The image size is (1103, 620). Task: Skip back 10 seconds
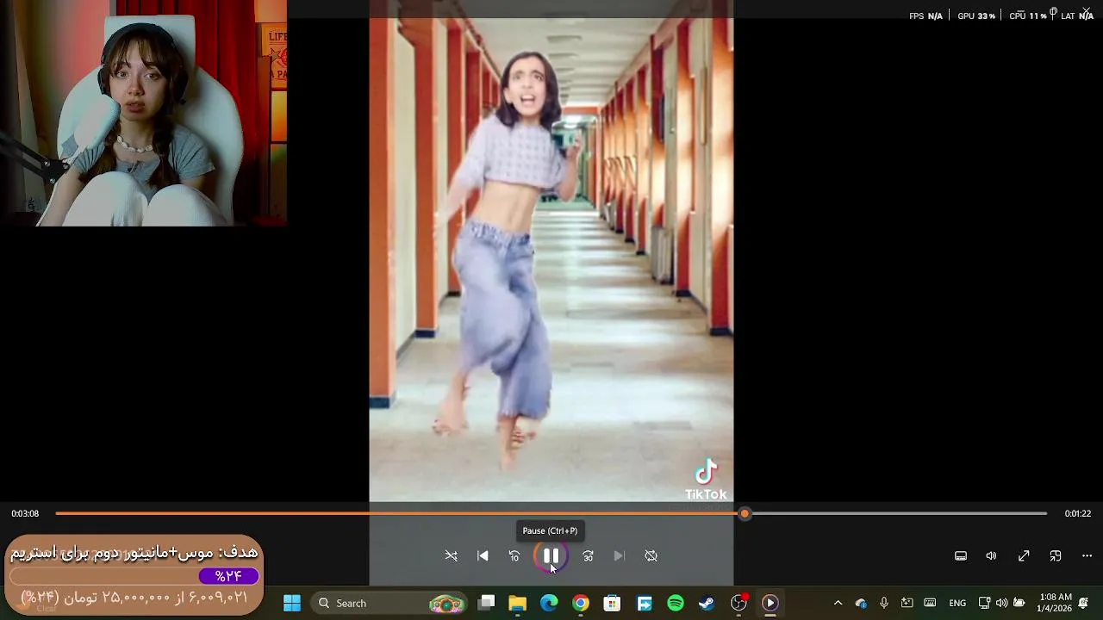point(514,556)
